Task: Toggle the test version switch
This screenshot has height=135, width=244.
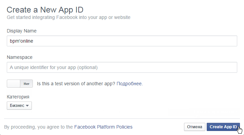Action: (20, 84)
